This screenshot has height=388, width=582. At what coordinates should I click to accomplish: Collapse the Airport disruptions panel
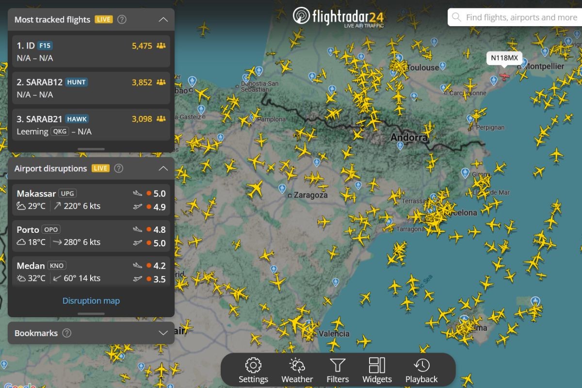pyautogui.click(x=163, y=168)
